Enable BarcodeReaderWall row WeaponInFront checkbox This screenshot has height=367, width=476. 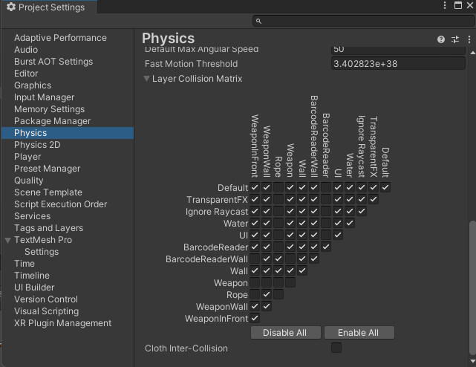(x=255, y=259)
